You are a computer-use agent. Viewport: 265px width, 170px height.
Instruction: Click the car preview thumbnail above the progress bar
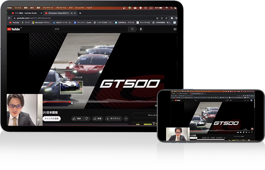(72, 87)
